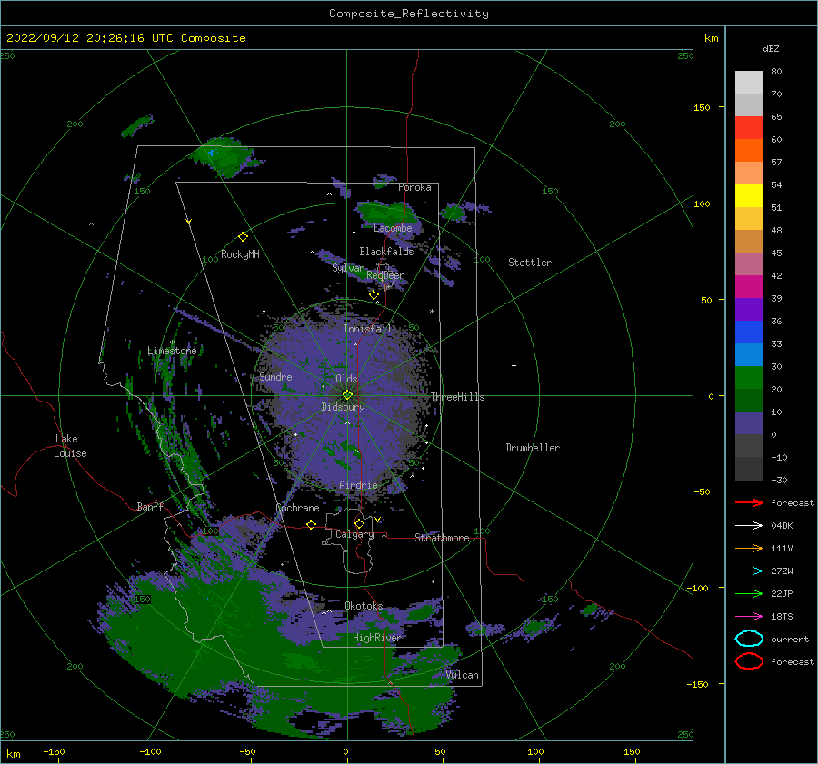Click the Blackfalds town label
818x764 pixels.
click(x=386, y=252)
